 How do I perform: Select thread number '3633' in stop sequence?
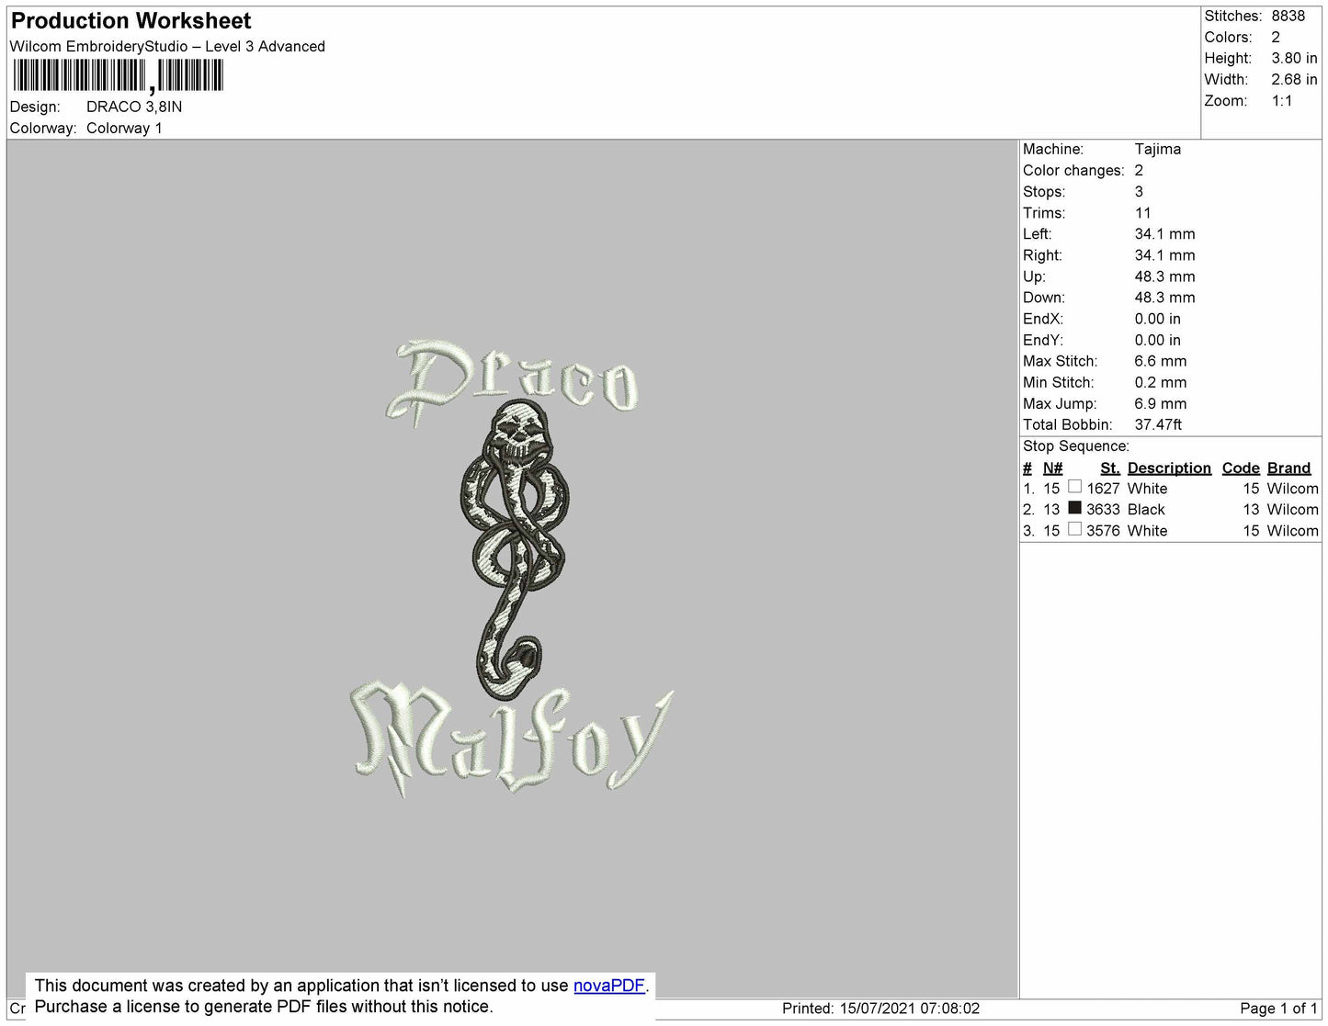pos(1103,510)
